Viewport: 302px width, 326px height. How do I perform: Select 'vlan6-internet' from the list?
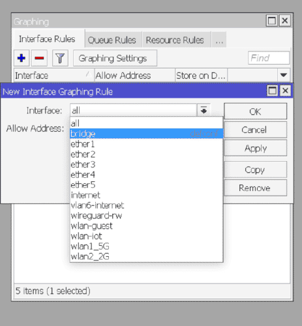click(x=146, y=205)
